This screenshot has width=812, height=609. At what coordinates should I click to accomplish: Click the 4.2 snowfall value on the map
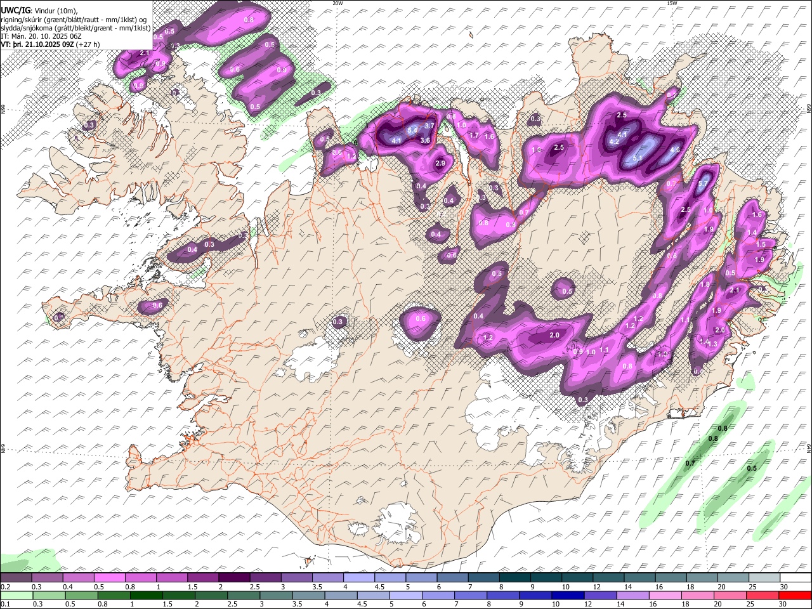(614, 141)
